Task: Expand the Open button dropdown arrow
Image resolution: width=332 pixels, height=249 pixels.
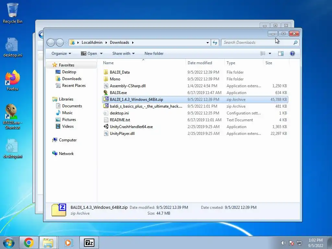Action: pos(101,53)
